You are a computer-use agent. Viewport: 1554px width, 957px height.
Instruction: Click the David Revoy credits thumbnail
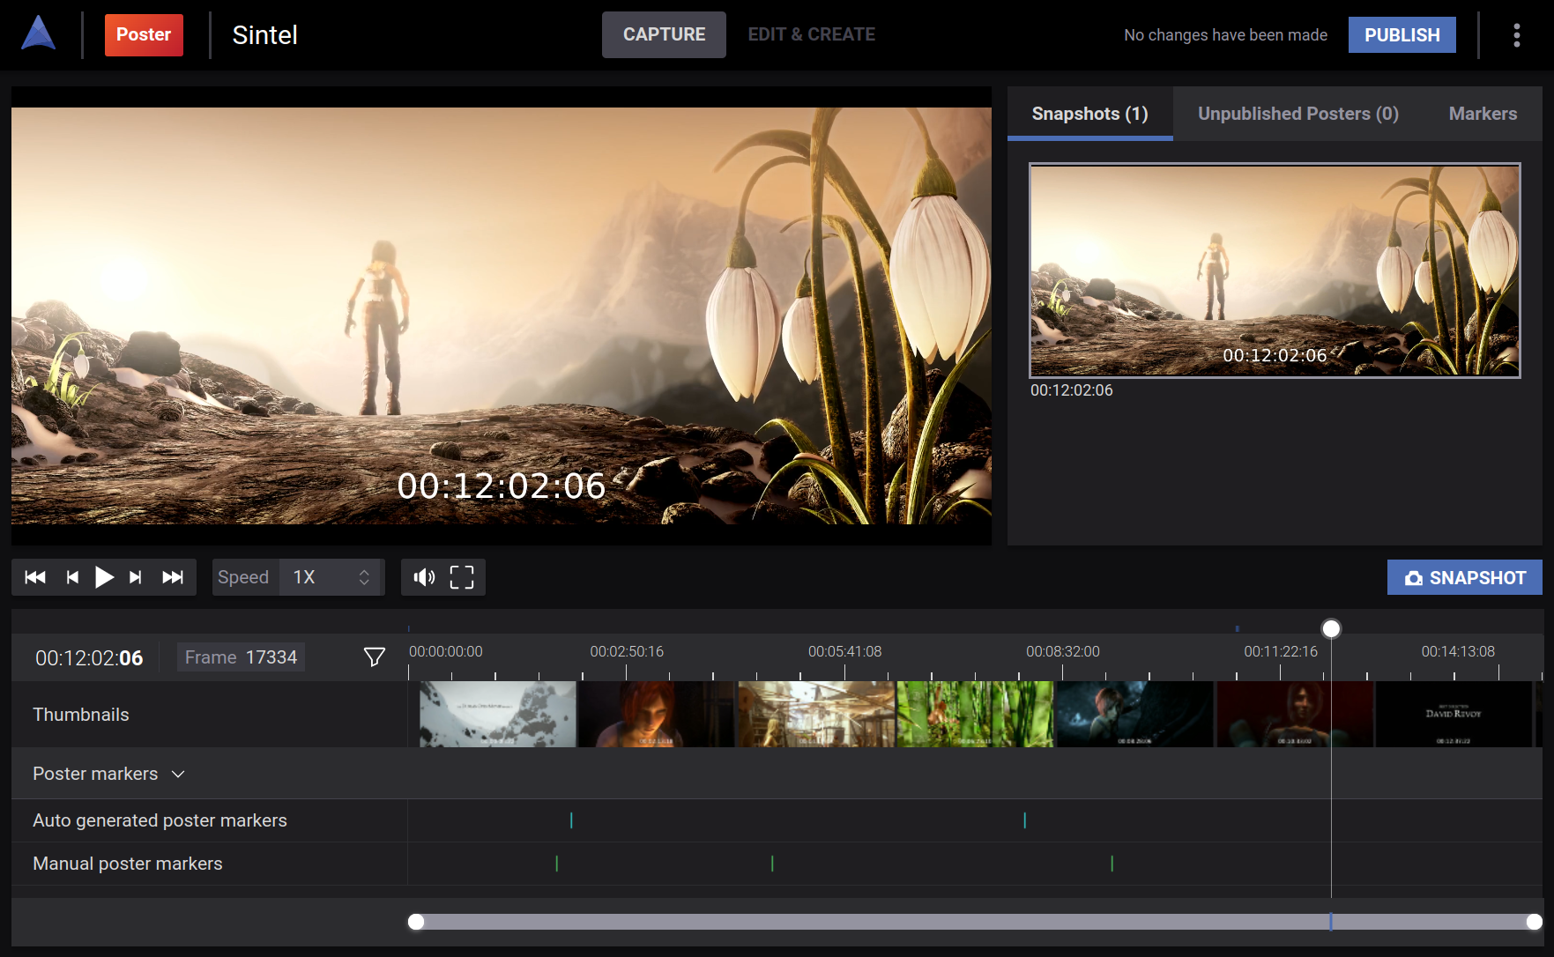click(1454, 715)
